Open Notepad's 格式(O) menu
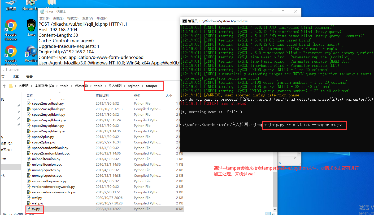374x215 pixels. tap(73, 18)
